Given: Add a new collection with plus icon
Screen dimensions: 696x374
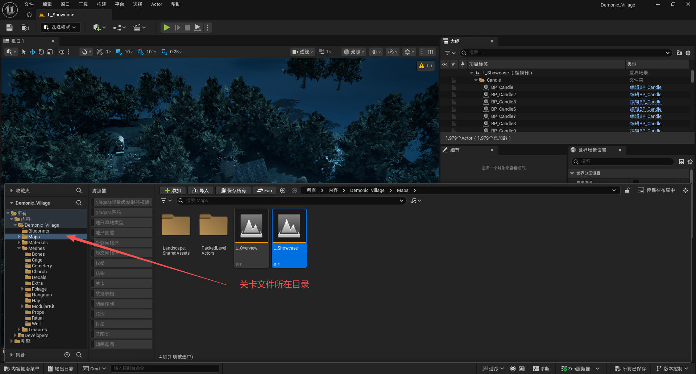Looking at the screenshot, I should [67, 355].
